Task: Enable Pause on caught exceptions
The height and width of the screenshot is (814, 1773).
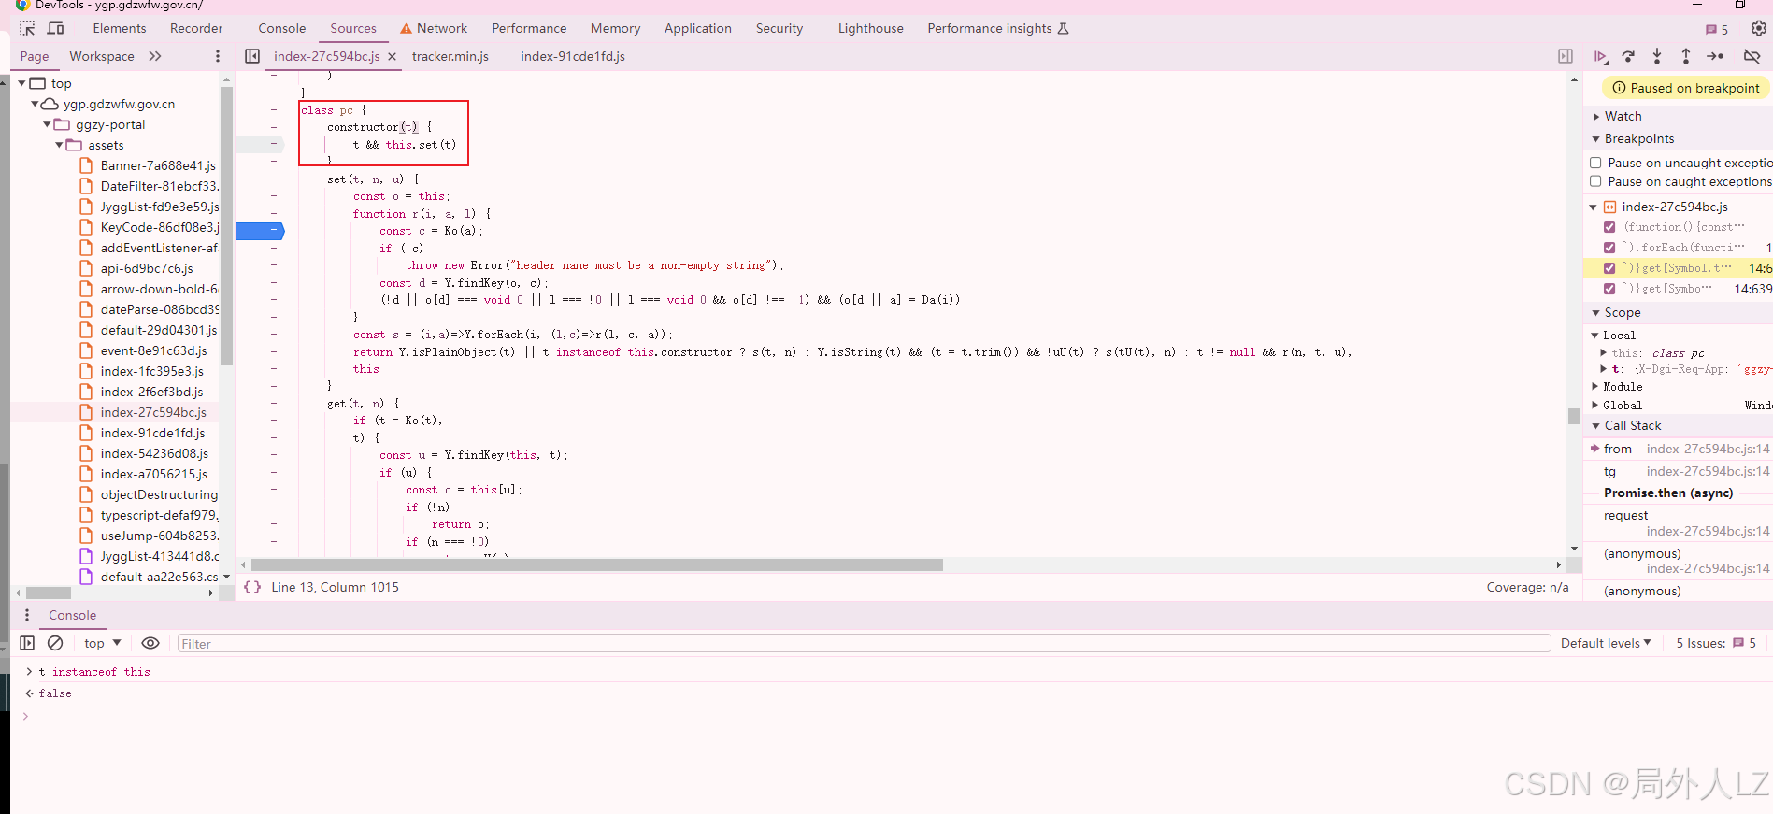Action: tap(1596, 181)
